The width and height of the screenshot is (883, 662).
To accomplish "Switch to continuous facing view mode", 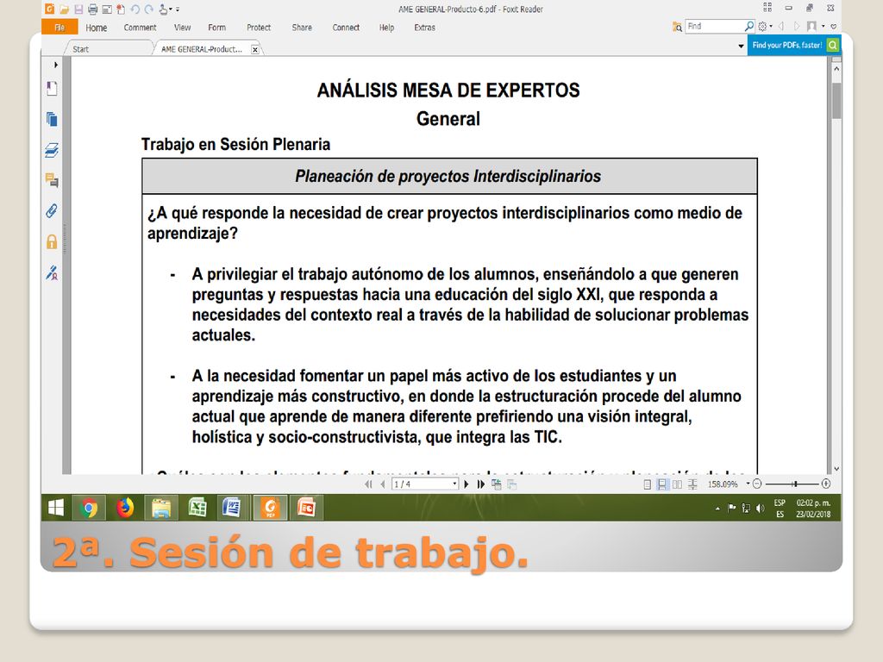I will pyautogui.click(x=692, y=484).
